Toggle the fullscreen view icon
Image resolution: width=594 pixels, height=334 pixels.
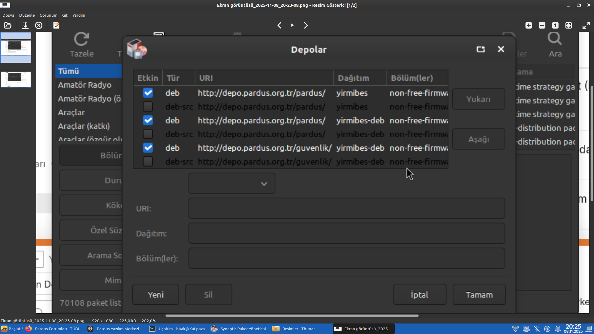pyautogui.click(x=586, y=25)
